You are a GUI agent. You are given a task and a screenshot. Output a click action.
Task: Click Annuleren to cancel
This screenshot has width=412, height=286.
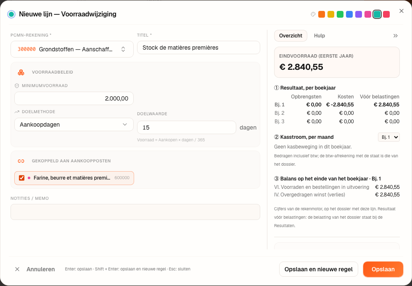[x=41, y=269]
